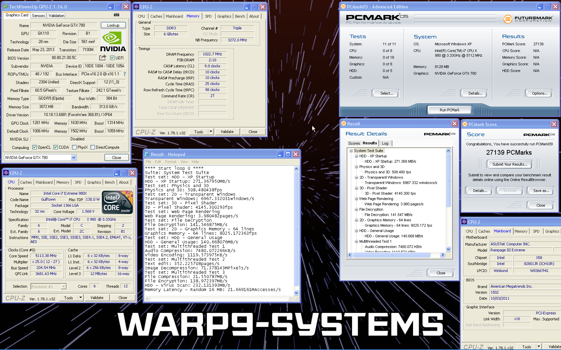Click the Result window title icon
Screen dimensions: 561x350
pos(343,124)
